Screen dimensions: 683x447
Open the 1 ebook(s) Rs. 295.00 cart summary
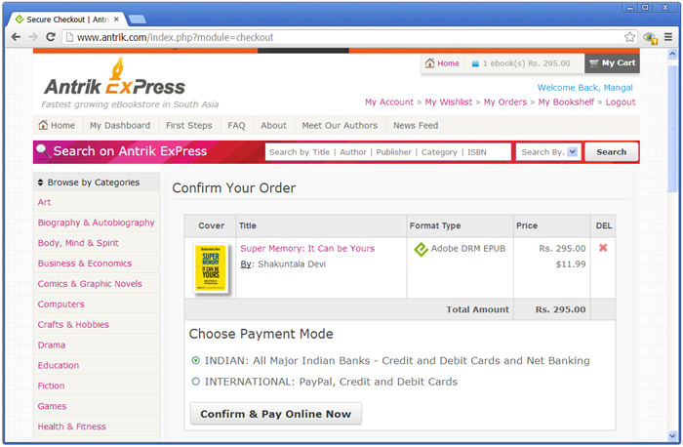point(521,63)
